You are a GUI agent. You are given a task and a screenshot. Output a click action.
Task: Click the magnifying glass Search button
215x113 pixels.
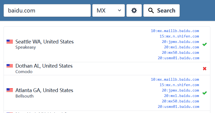click(162, 11)
